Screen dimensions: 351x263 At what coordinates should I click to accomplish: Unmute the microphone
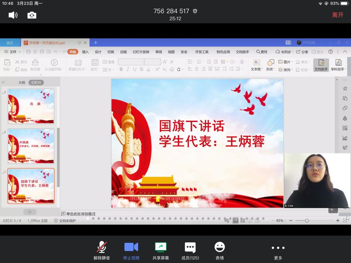click(101, 251)
